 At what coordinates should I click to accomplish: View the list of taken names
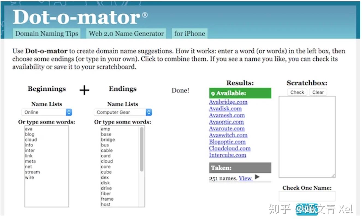click(245, 178)
